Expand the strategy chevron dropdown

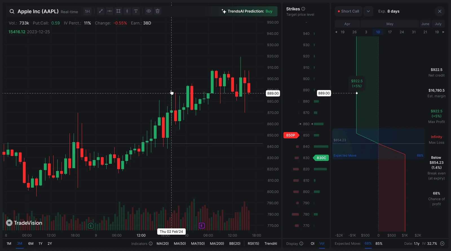point(368,11)
